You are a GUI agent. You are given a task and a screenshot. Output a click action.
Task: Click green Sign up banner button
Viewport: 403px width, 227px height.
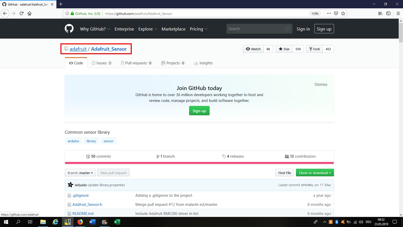[199, 111]
